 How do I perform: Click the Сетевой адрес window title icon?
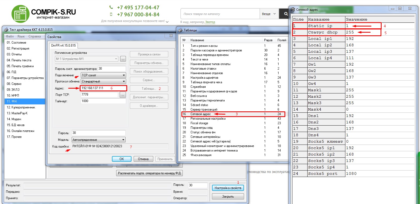click(x=293, y=9)
